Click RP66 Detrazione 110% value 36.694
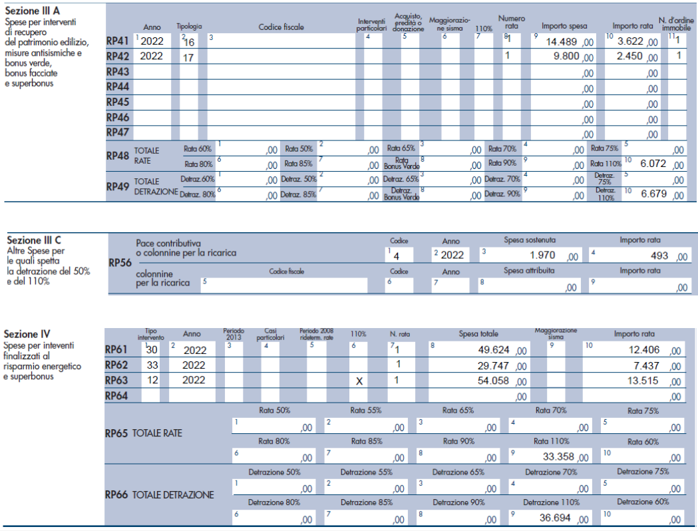The width and height of the screenshot is (698, 531). tap(554, 518)
